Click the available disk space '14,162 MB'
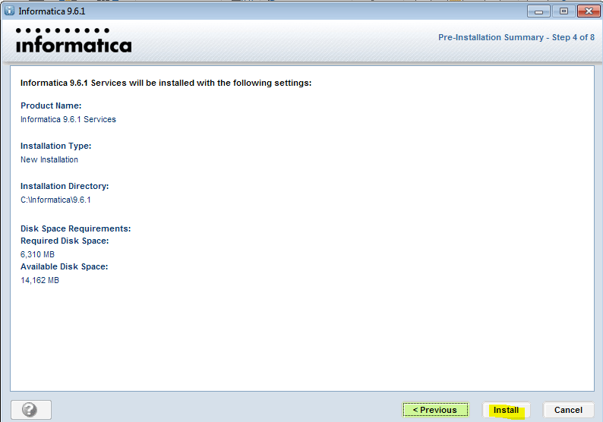The height and width of the screenshot is (422, 603). (x=39, y=280)
